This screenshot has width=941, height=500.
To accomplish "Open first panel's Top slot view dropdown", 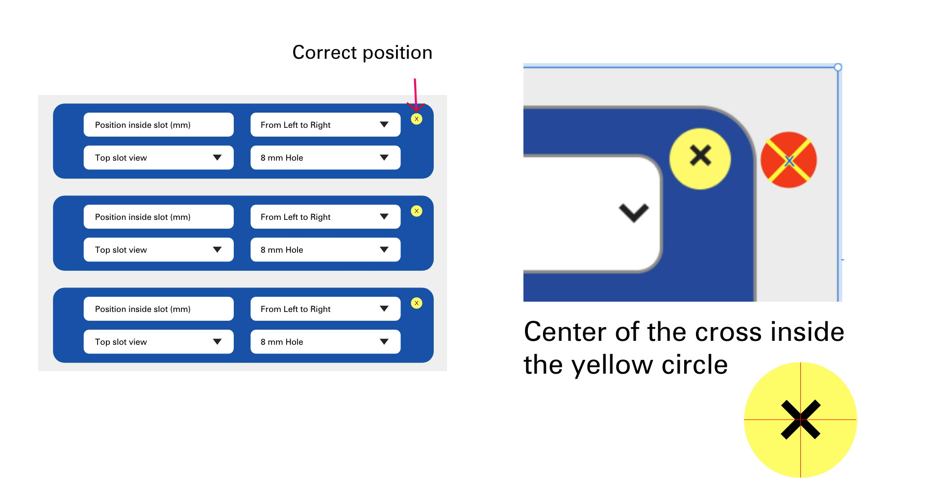I will [x=158, y=158].
